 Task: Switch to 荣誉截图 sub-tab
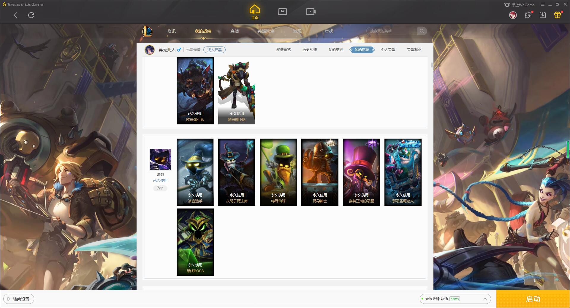414,50
